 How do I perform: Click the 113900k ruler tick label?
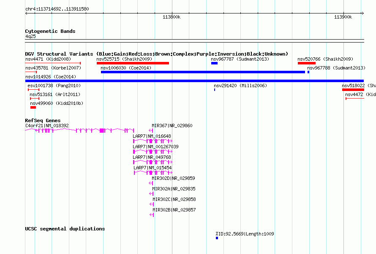(x=343, y=17)
